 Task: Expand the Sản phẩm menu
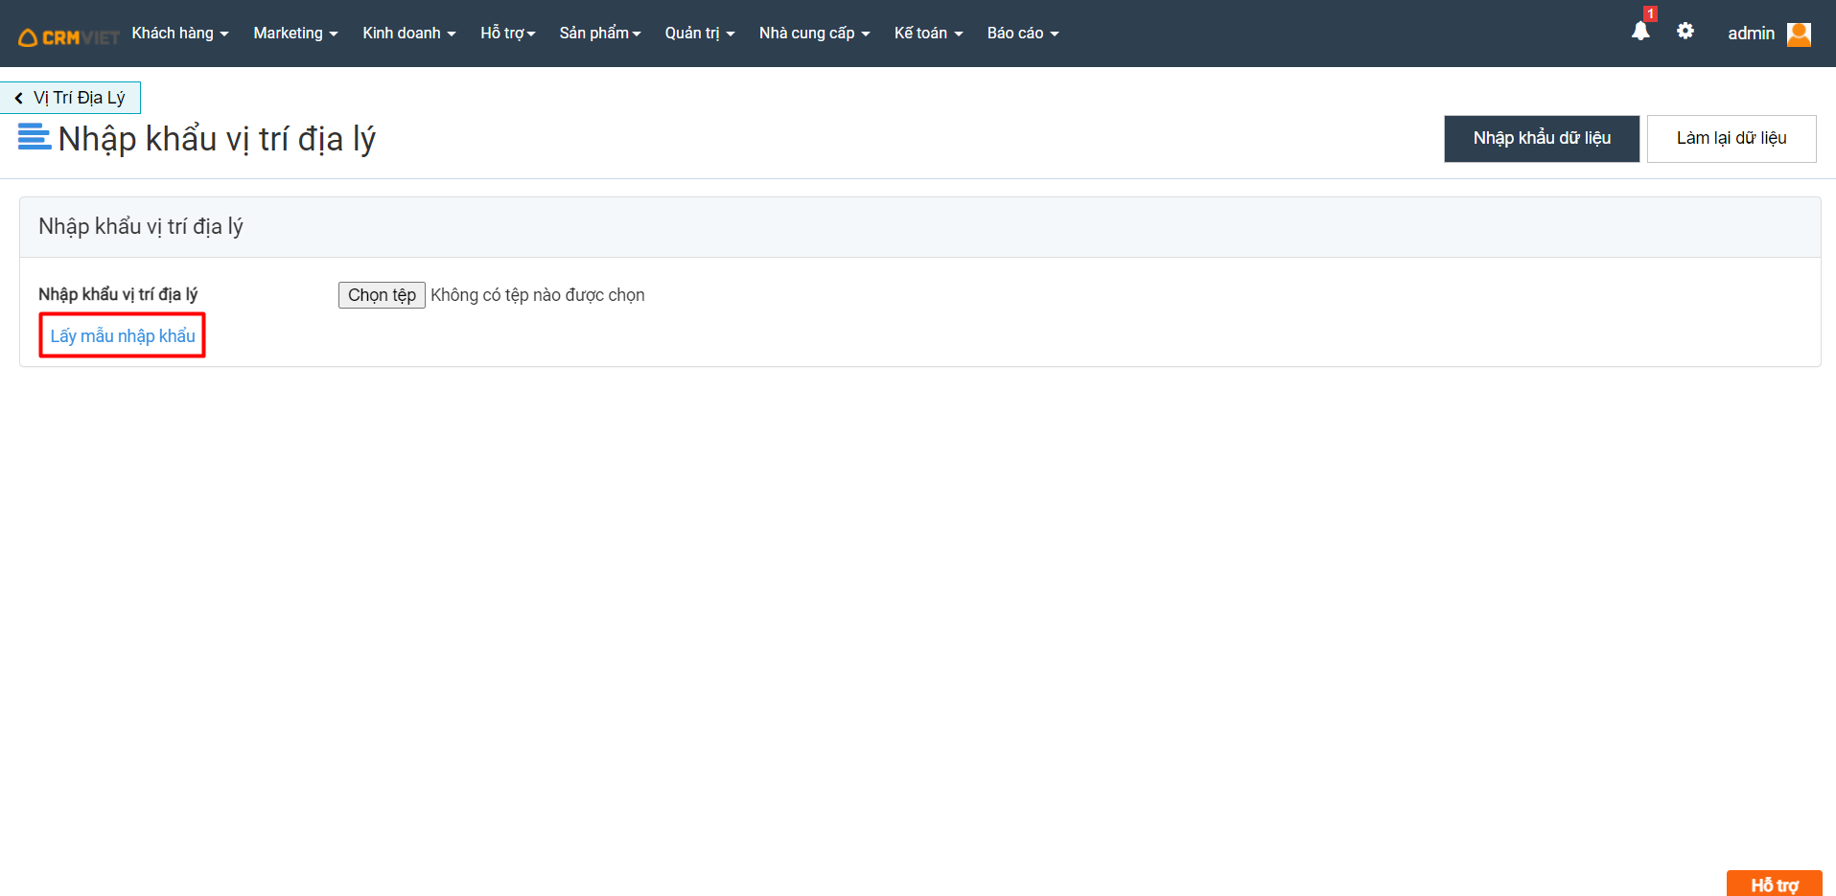pos(600,34)
